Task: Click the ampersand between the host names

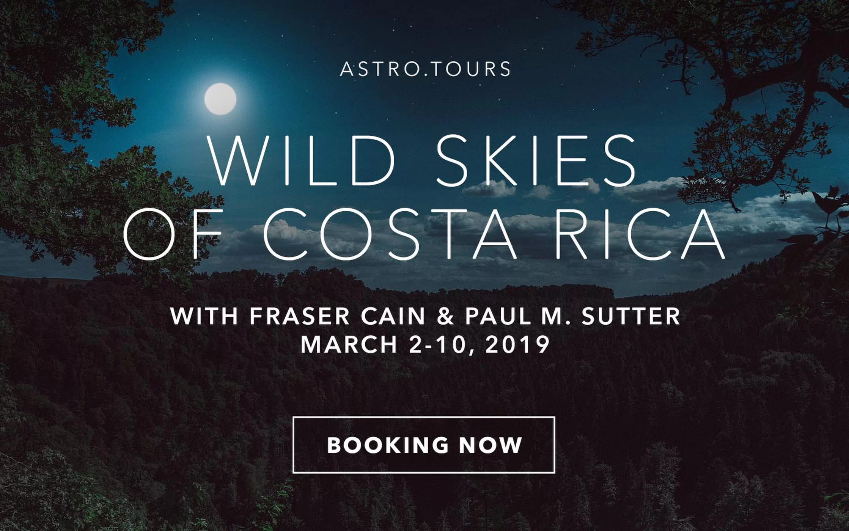Action: click(x=445, y=316)
